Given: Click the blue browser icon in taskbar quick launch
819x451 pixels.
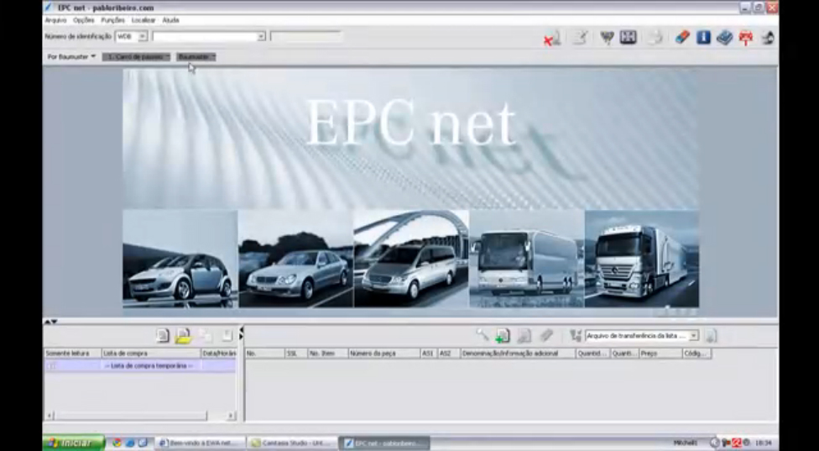Looking at the screenshot, I should coord(129,443).
